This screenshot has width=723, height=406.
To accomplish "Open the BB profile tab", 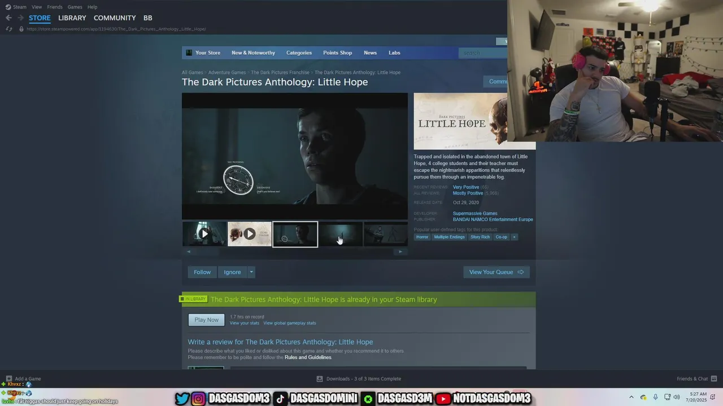I will 147,18.
